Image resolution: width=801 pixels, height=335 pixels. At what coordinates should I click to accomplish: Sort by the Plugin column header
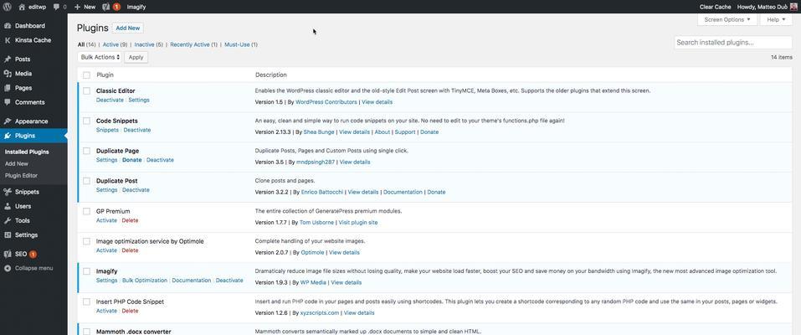(105, 75)
